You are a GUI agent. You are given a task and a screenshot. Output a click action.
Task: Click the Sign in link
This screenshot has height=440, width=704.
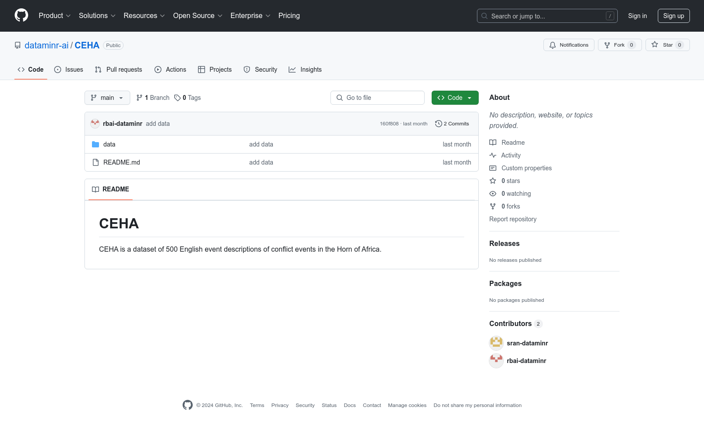638,16
